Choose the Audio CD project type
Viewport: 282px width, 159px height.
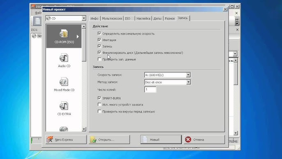point(64,61)
